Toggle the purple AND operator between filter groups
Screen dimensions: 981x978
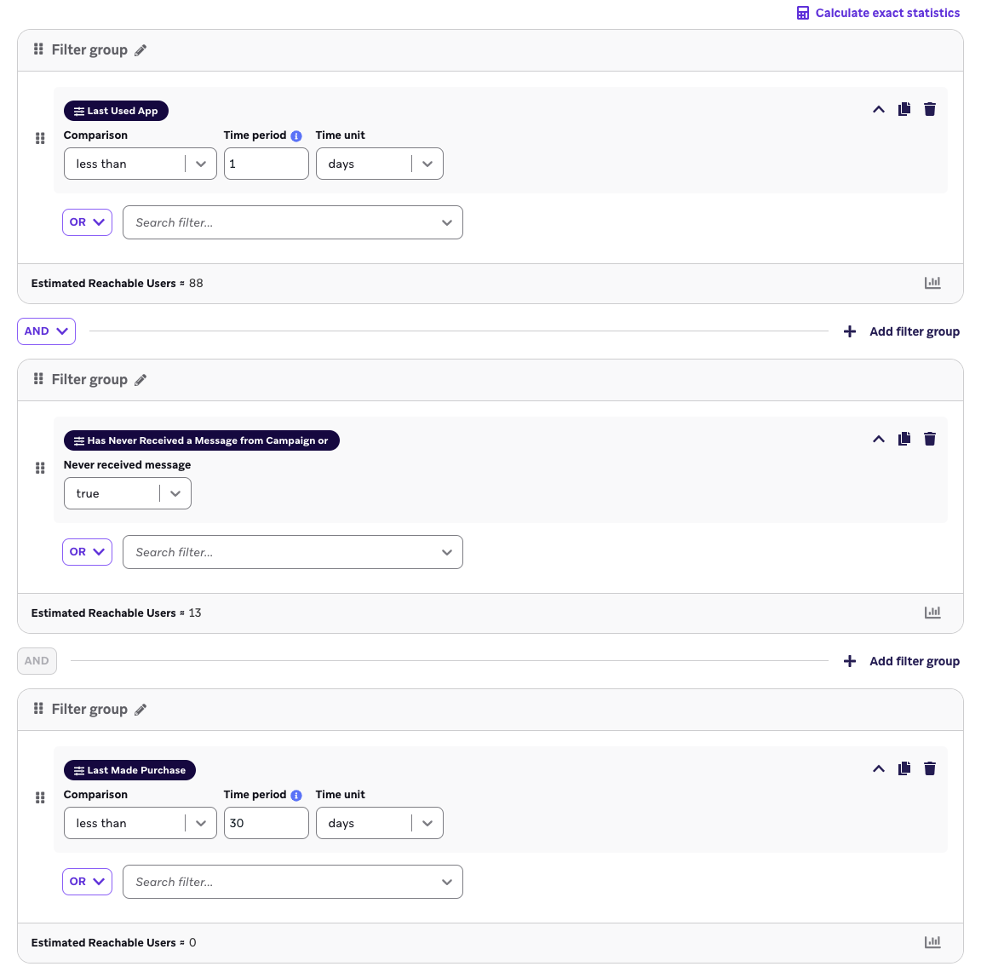point(46,331)
